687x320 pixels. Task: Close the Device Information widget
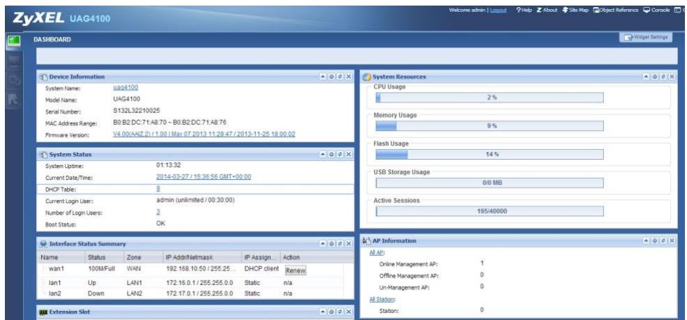click(x=348, y=77)
